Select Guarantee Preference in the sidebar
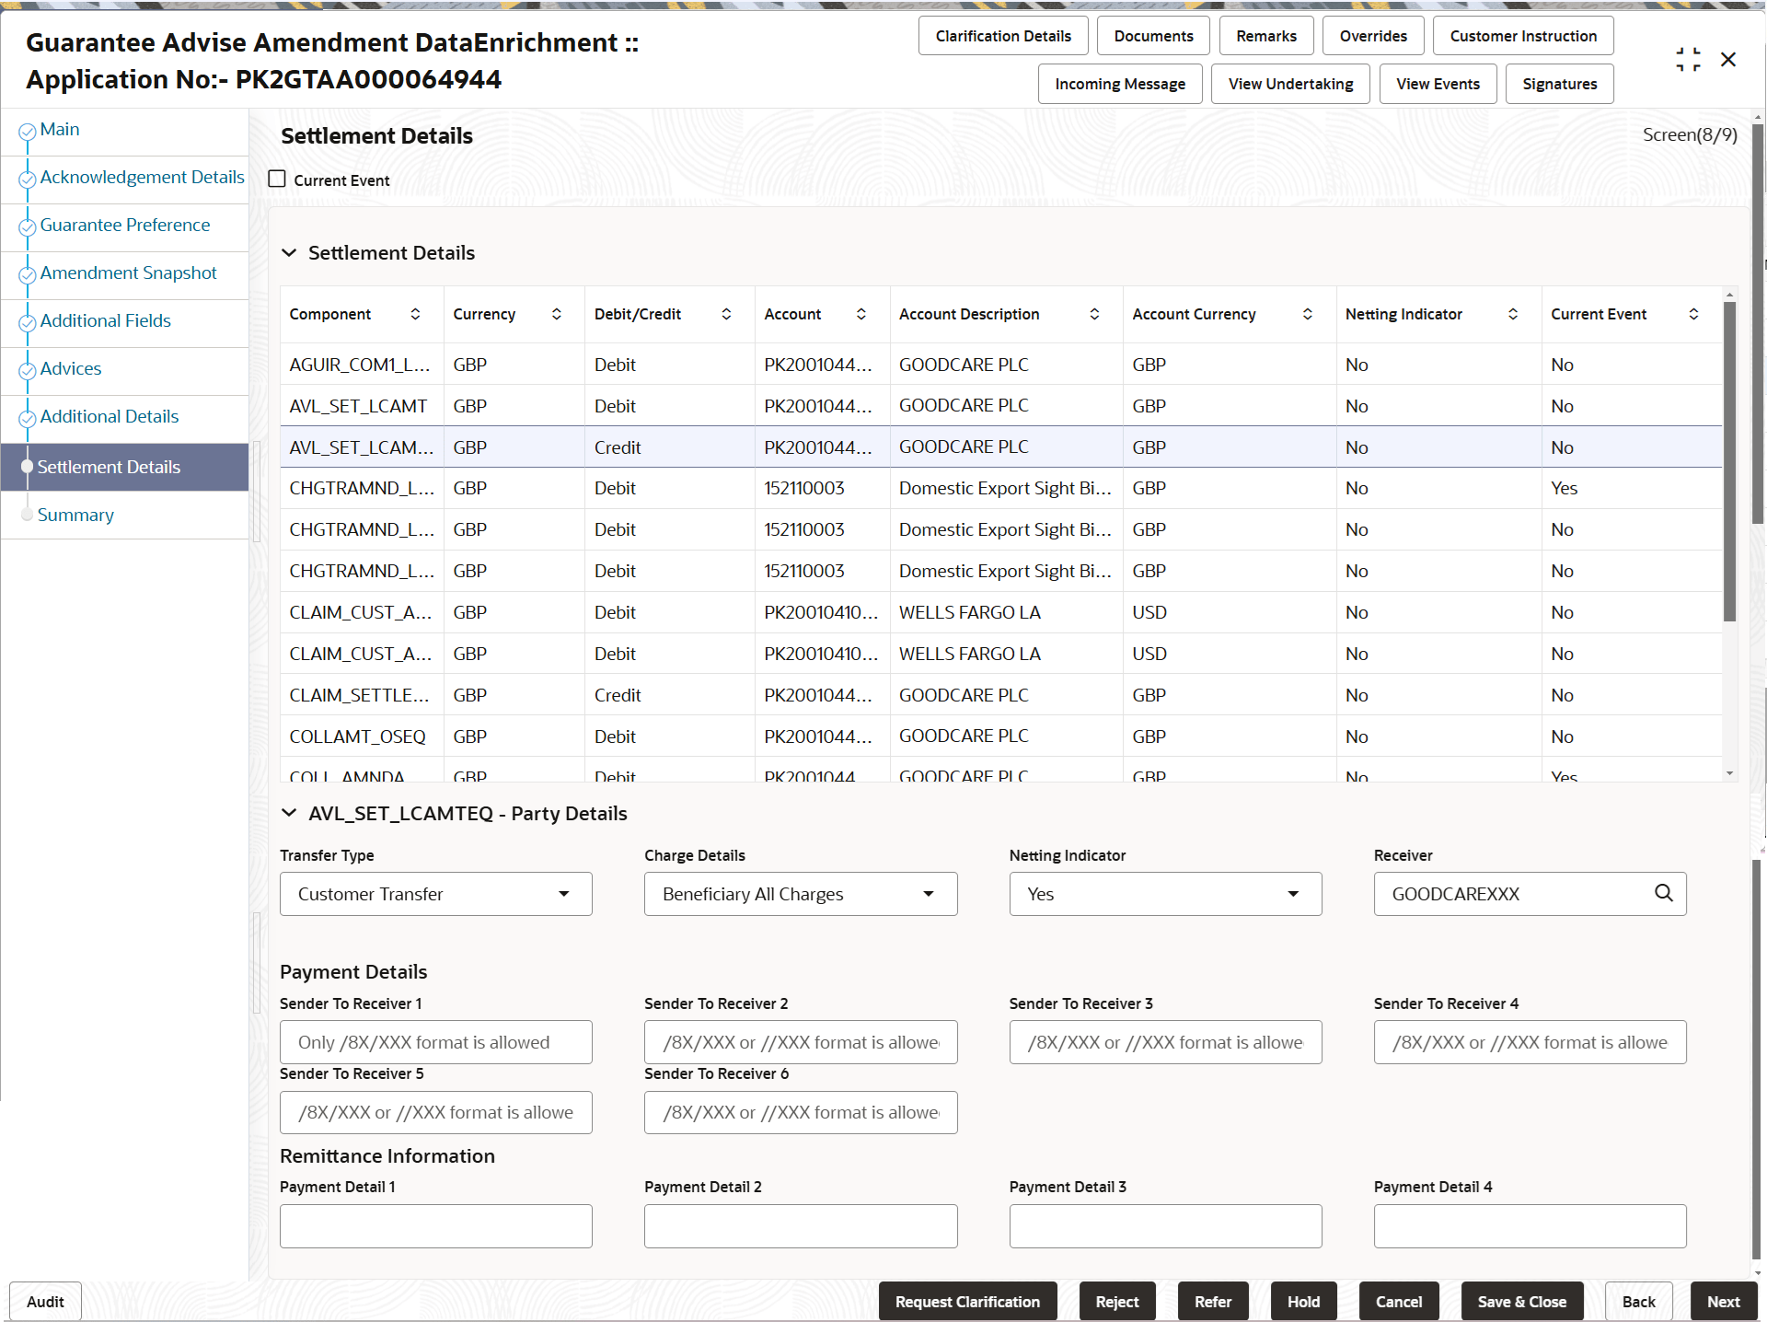This screenshot has height=1322, width=1767. point(124,225)
